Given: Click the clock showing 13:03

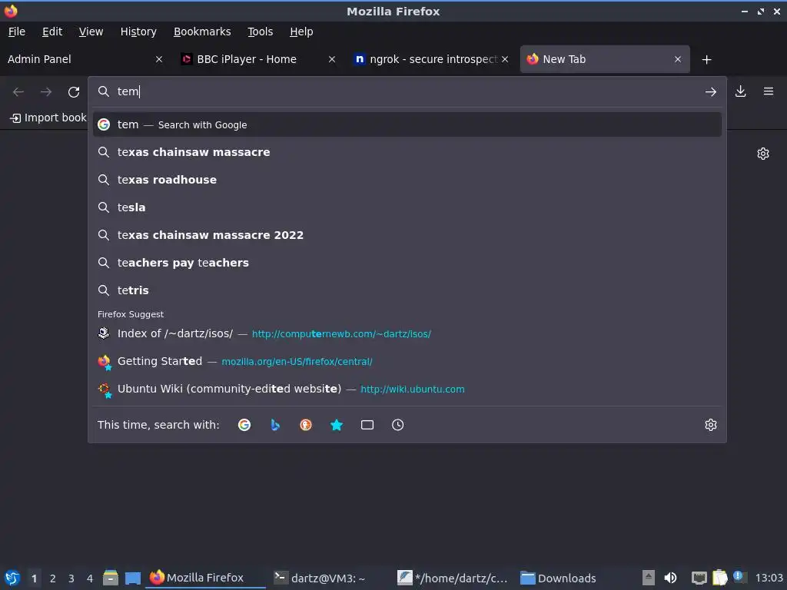Looking at the screenshot, I should (769, 578).
